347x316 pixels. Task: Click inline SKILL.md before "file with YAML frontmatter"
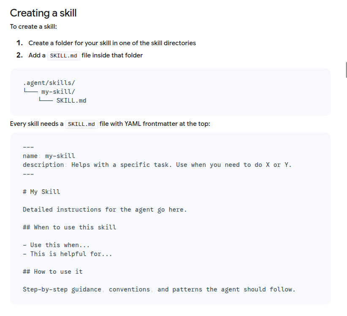pos(81,124)
